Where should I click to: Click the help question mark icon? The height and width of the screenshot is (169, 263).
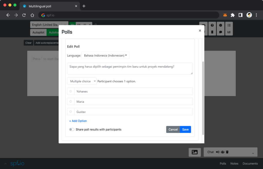pyautogui.click(x=212, y=25)
